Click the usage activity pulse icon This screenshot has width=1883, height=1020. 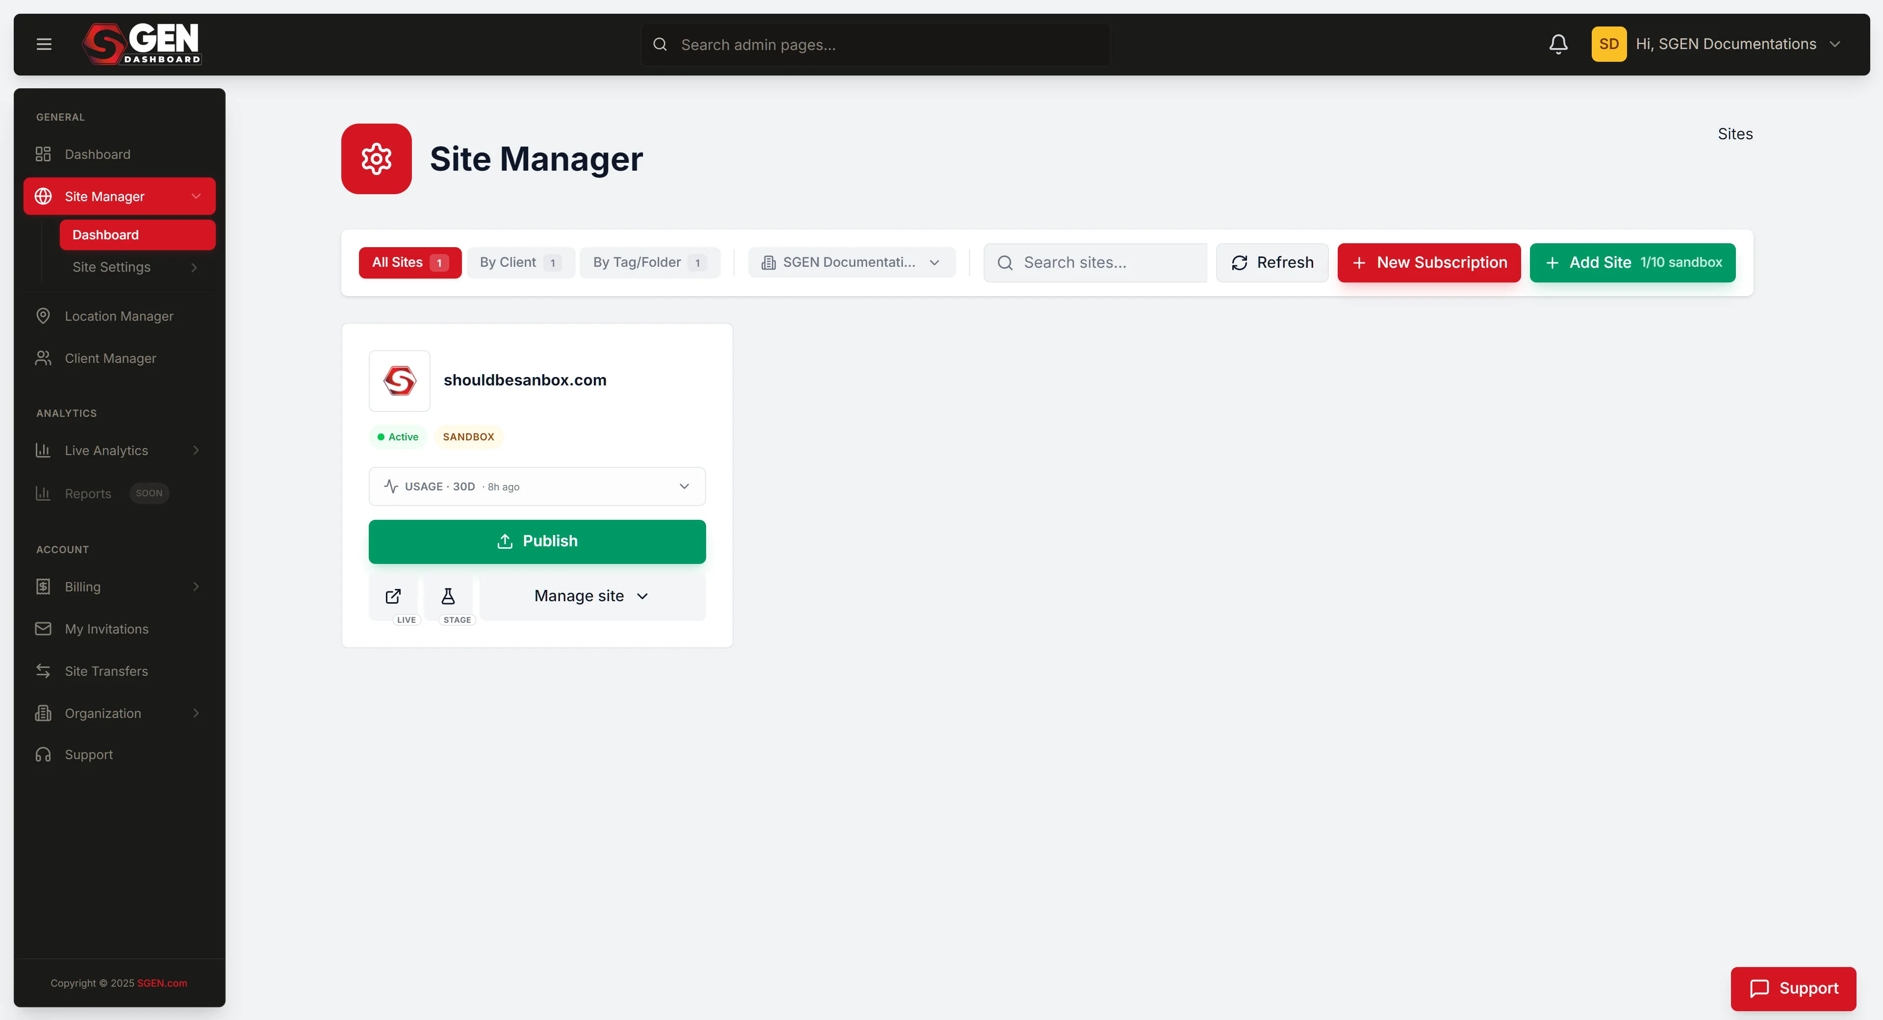pyautogui.click(x=391, y=486)
